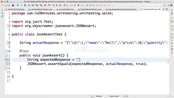Open the Coverage dropdown arrow
The width and height of the screenshot is (174, 98).
click(x=39, y=5)
